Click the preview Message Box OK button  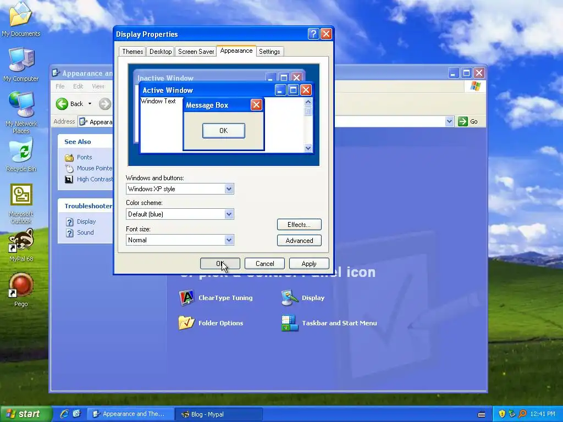tap(223, 131)
